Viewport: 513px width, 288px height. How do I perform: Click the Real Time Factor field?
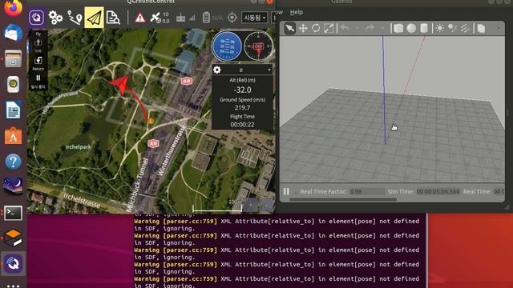click(x=366, y=191)
